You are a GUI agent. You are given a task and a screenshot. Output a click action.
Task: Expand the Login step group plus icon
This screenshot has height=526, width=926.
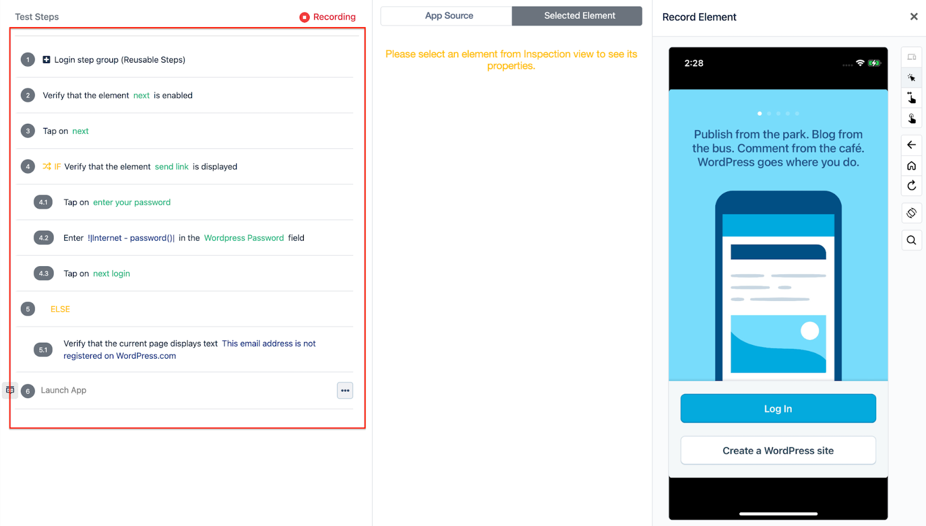(x=46, y=60)
